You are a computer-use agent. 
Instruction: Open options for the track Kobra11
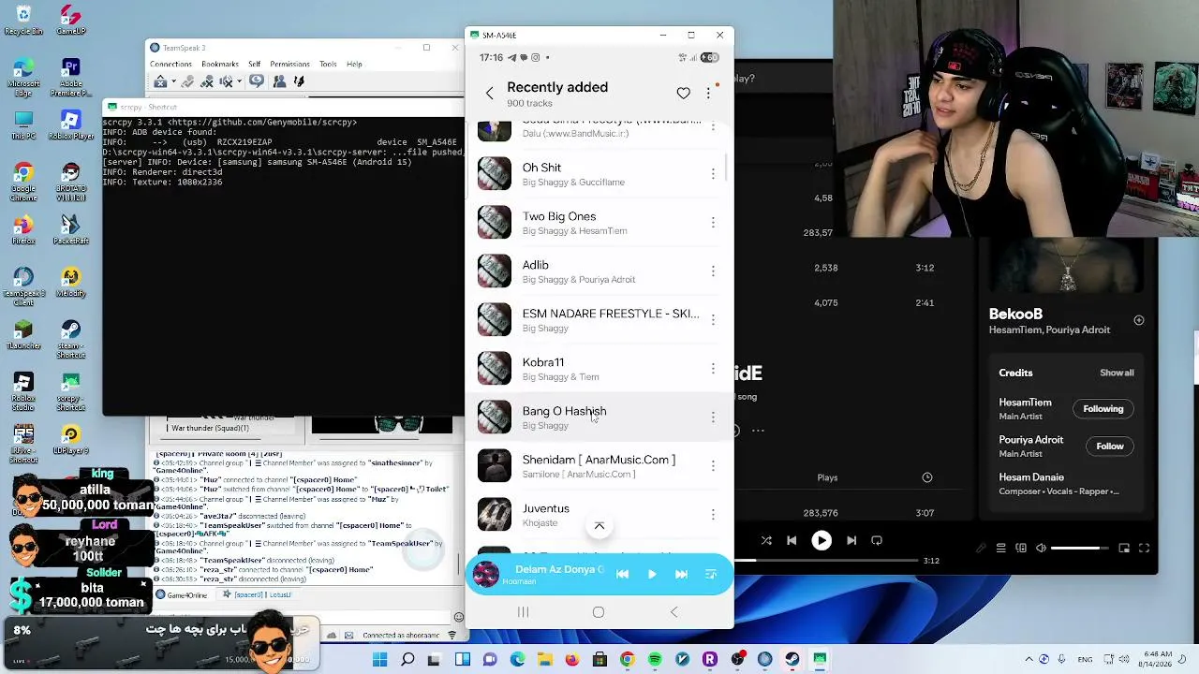pyautogui.click(x=713, y=369)
